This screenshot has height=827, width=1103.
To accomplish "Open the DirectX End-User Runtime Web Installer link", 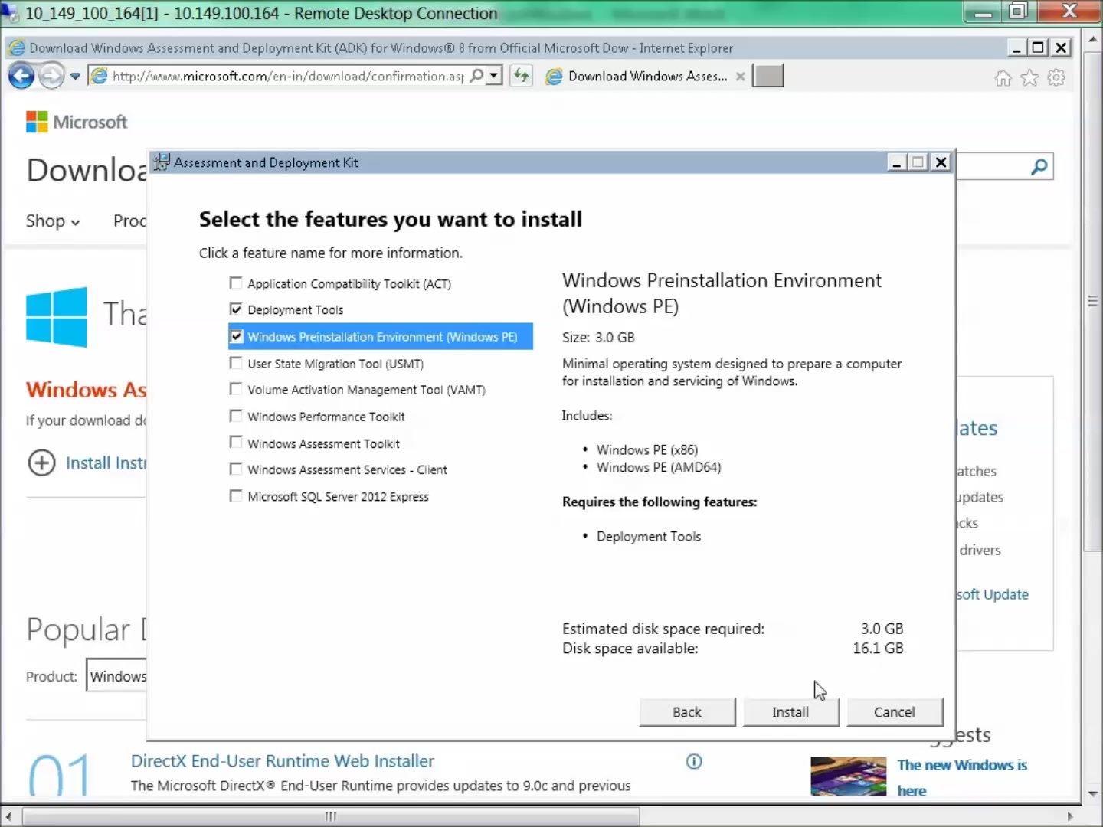I will (x=282, y=761).
